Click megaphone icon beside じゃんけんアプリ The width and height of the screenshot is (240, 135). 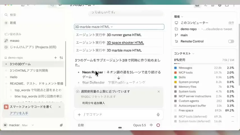[6, 47]
